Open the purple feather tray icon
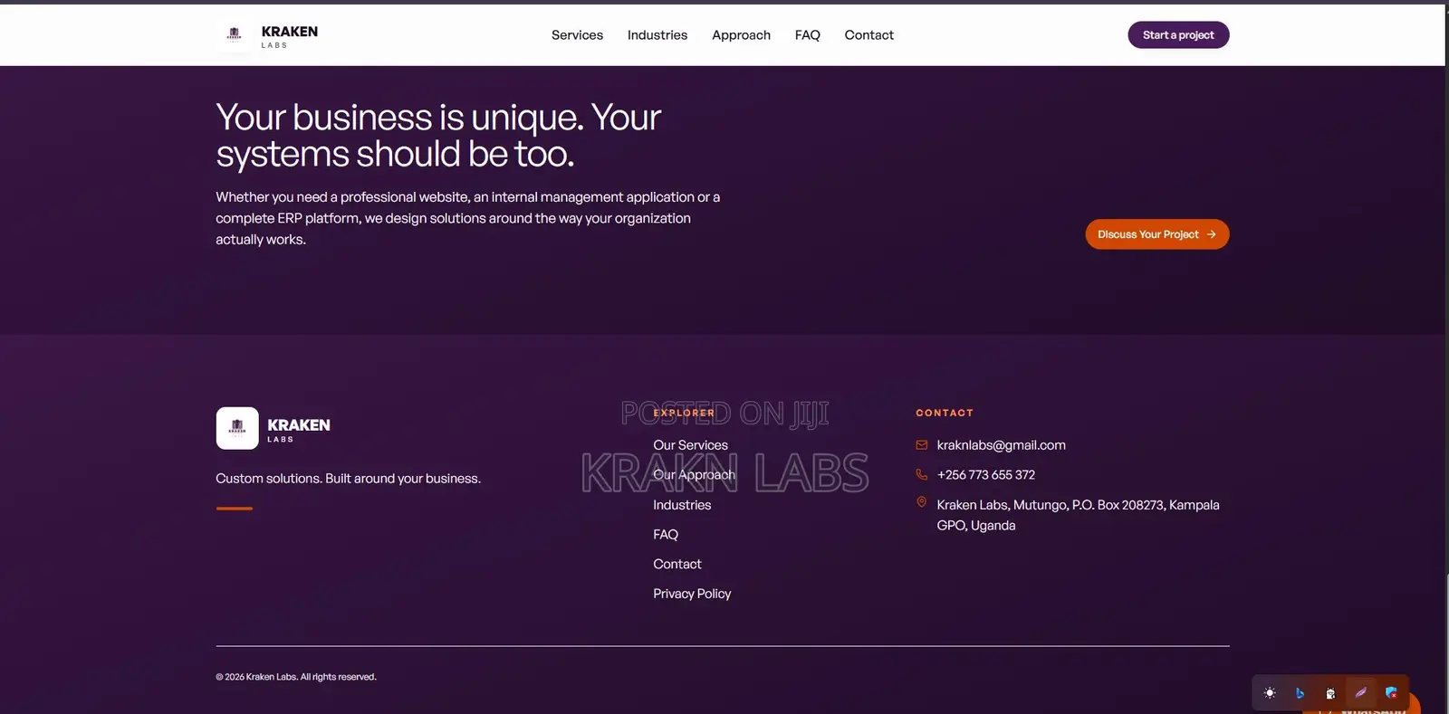 (1360, 693)
